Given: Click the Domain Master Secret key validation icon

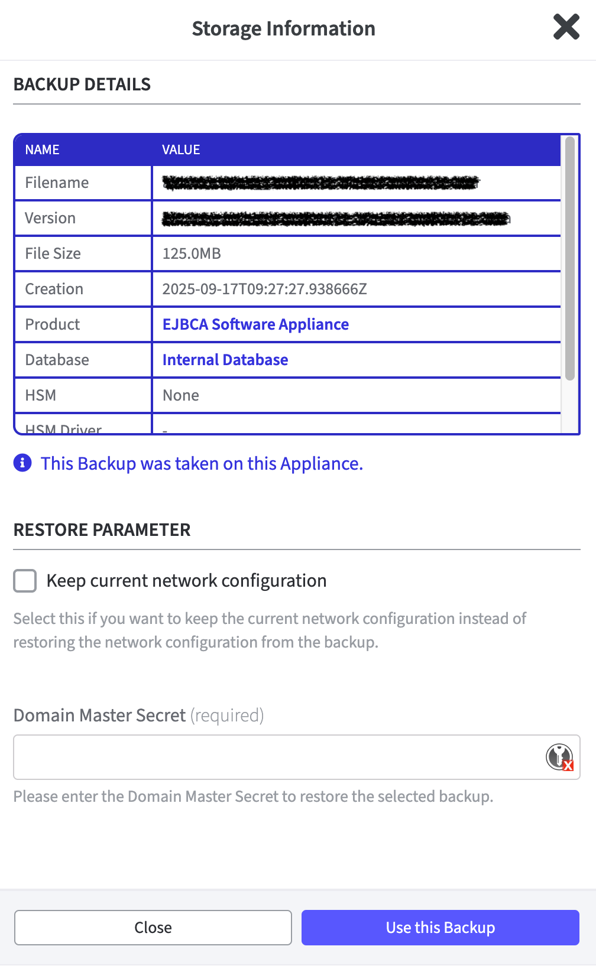Looking at the screenshot, I should tap(558, 756).
